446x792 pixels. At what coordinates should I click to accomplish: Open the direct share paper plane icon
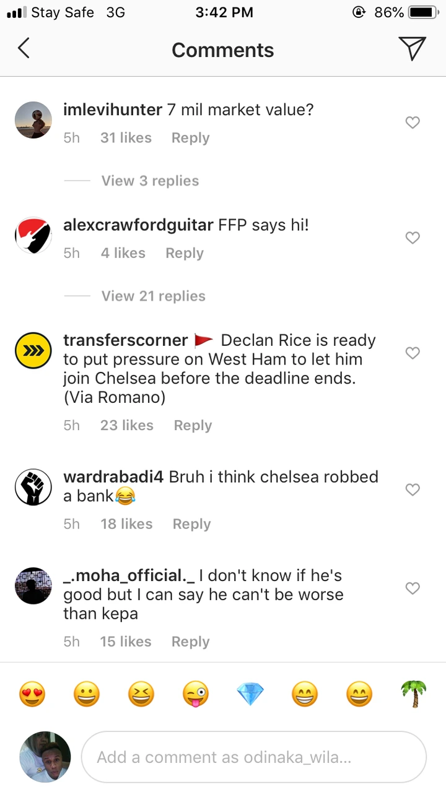[x=412, y=48]
